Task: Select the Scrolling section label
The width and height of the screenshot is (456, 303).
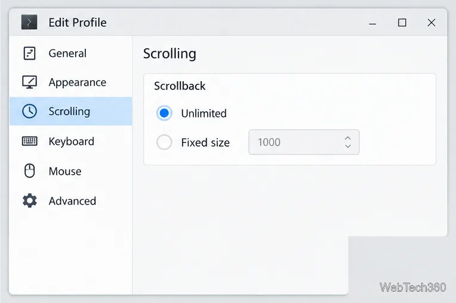Action: click(69, 112)
